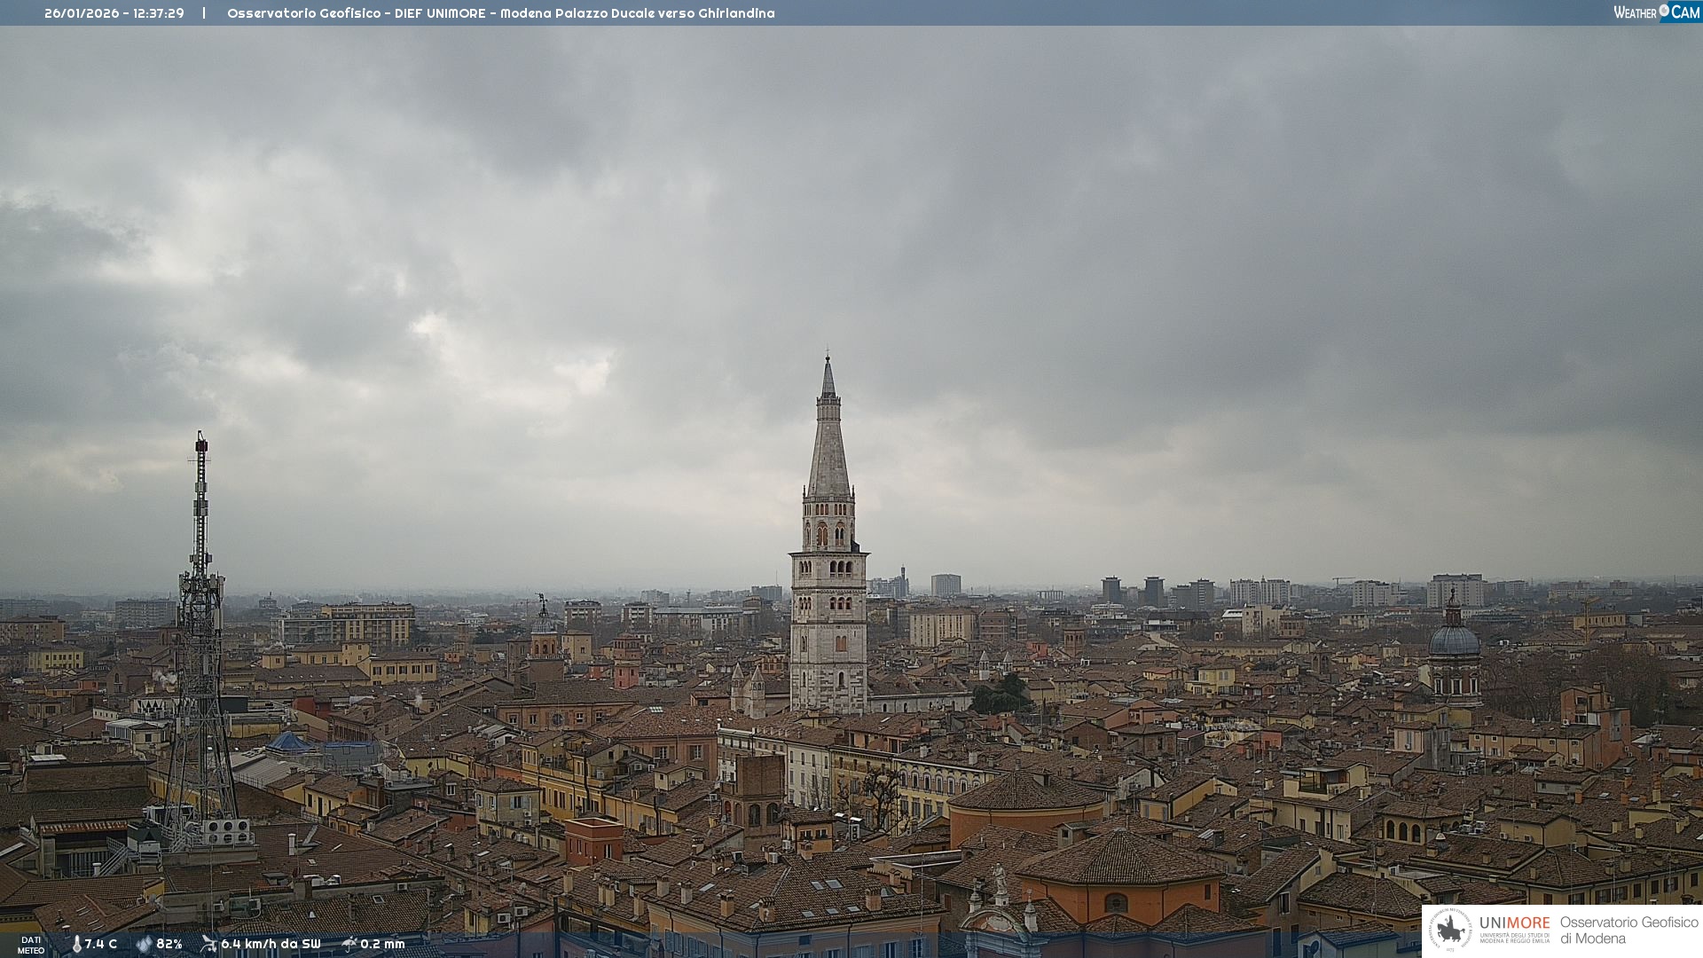Screen dimensions: 1703x958
Task: Click the WeatherCam logo
Action: 1656,12
